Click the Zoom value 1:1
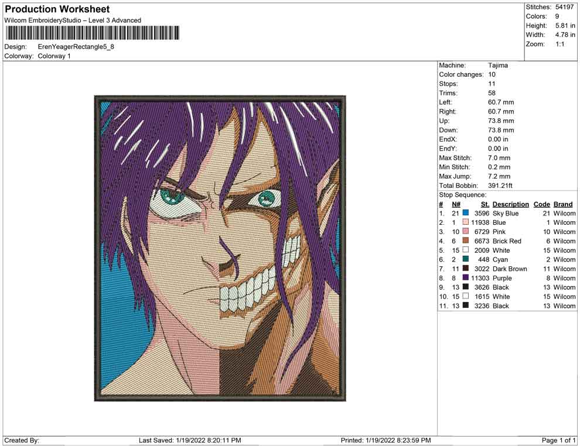Image resolution: width=580 pixels, height=446 pixels. (560, 44)
